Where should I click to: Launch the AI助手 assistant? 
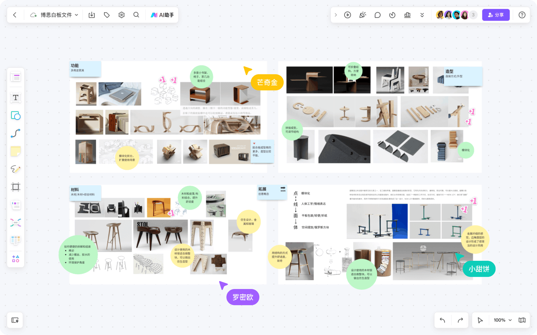tap(162, 15)
